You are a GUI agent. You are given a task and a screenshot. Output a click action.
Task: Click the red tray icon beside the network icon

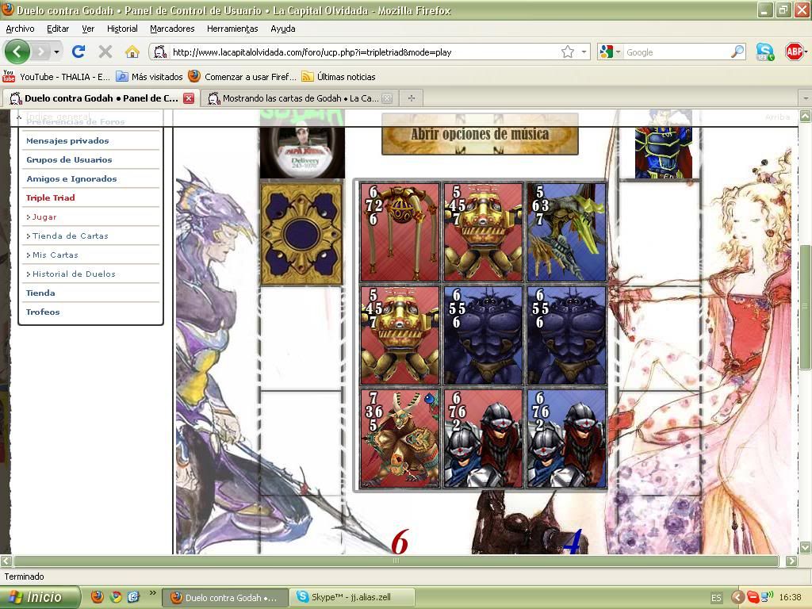[753, 598]
